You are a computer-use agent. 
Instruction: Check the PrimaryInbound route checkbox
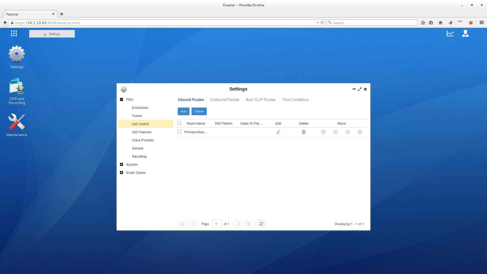179,132
